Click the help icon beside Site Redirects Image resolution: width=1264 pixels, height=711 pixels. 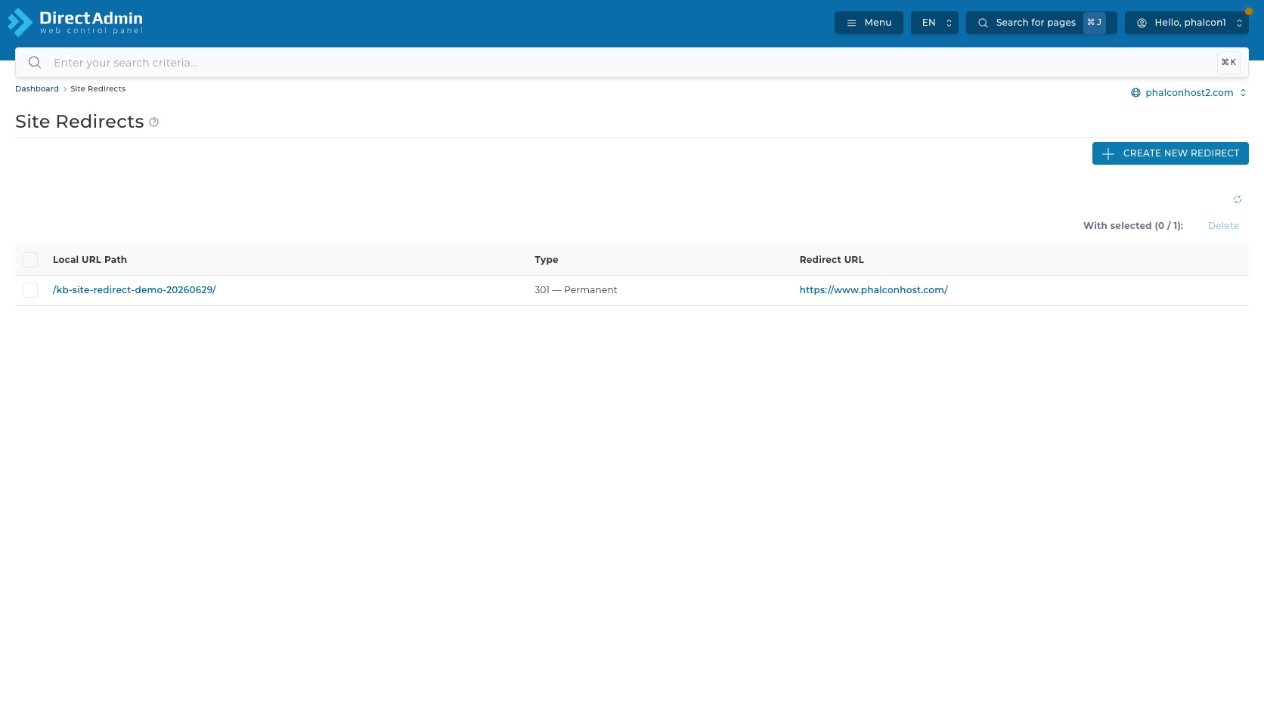tap(154, 122)
